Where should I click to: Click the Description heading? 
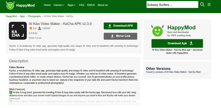pos(19,61)
